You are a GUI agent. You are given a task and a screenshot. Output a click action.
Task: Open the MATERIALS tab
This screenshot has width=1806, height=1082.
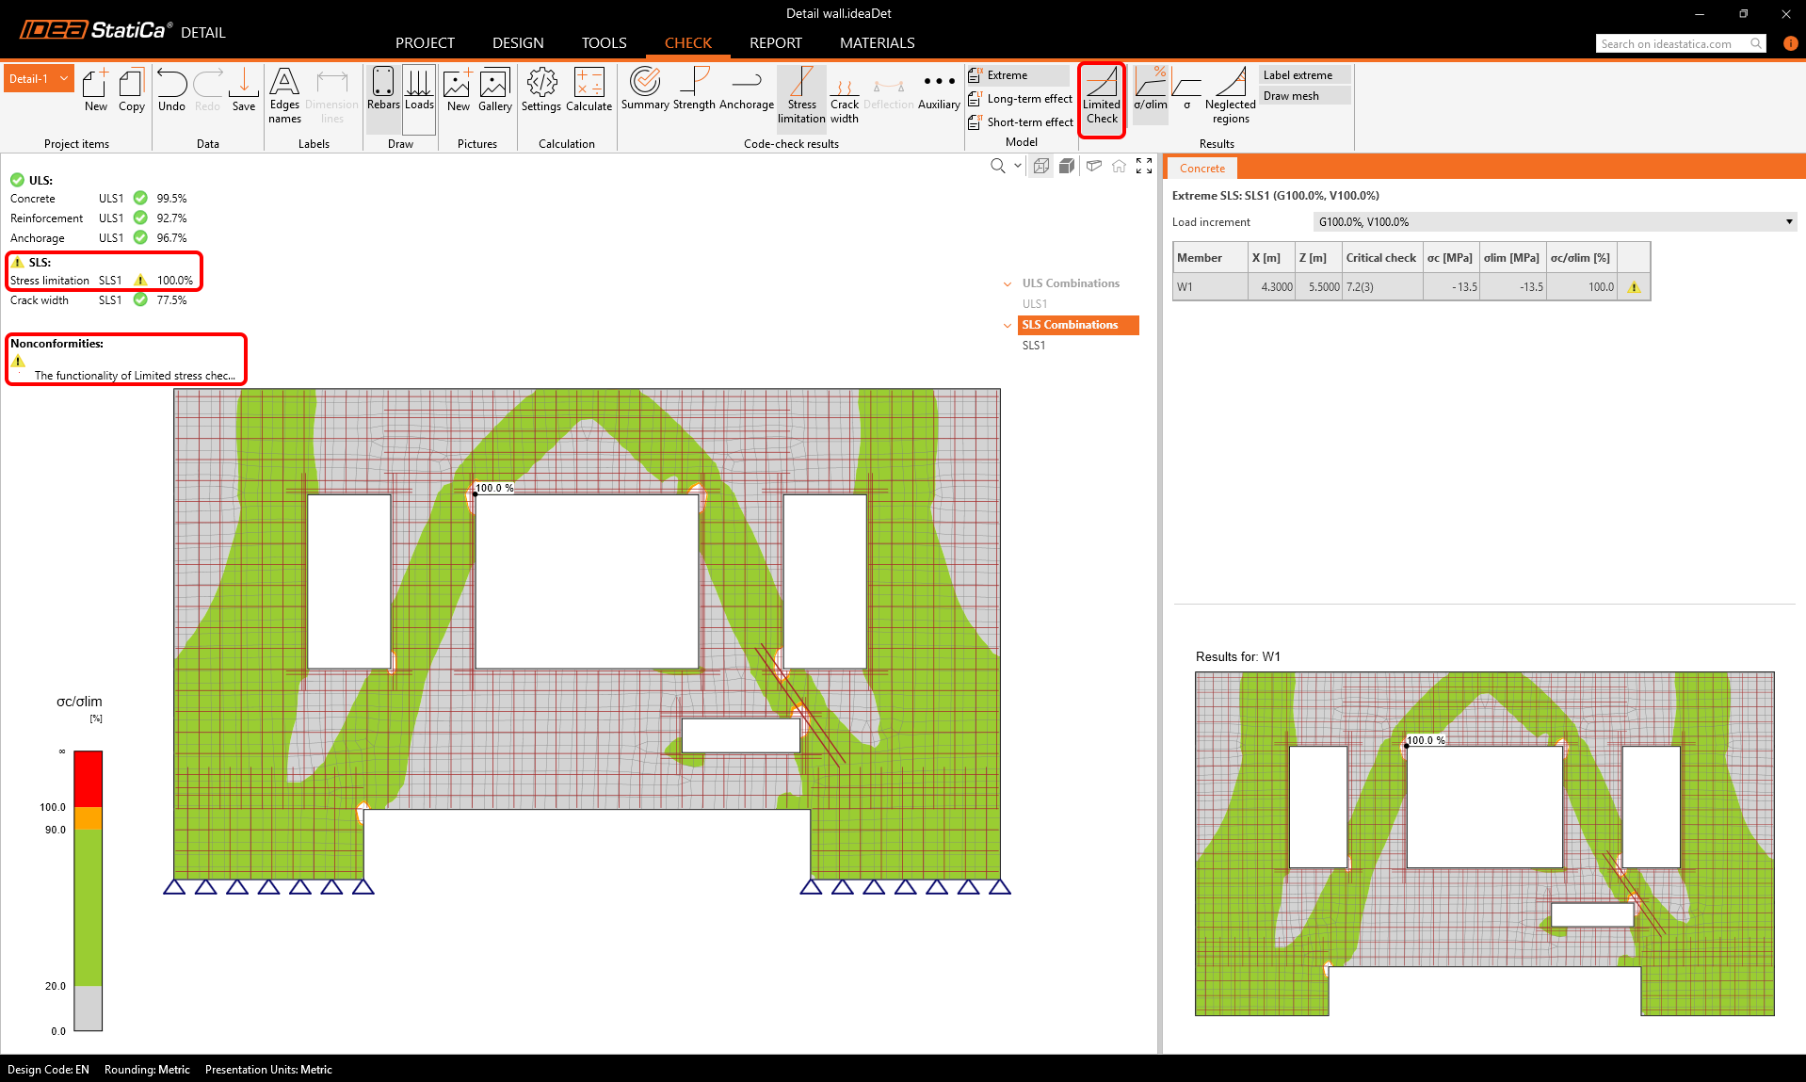[877, 43]
